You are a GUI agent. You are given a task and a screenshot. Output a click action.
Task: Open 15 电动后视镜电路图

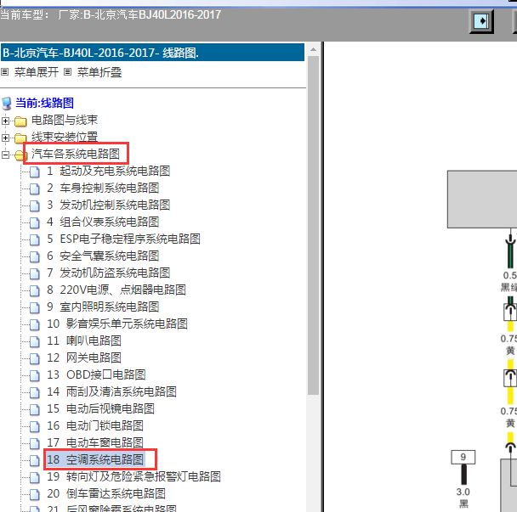[x=100, y=409]
